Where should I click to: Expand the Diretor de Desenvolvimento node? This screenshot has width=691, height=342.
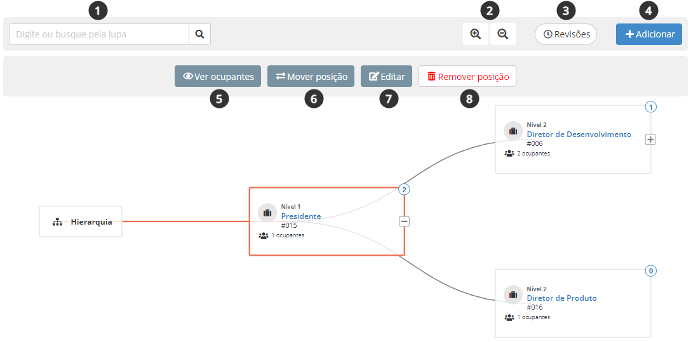[x=650, y=139]
